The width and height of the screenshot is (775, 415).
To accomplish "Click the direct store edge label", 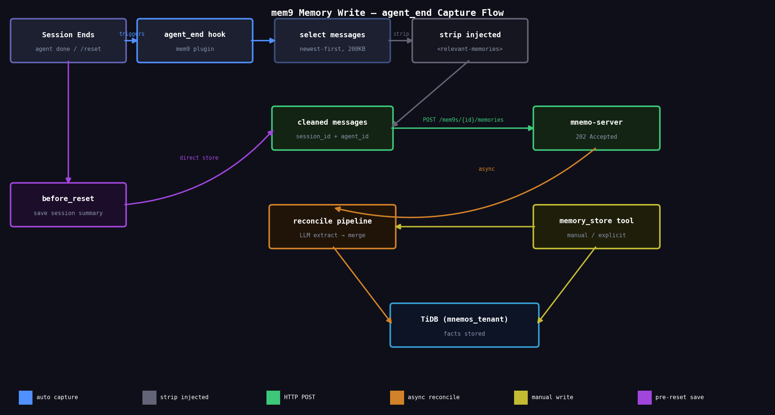I will coord(199,158).
